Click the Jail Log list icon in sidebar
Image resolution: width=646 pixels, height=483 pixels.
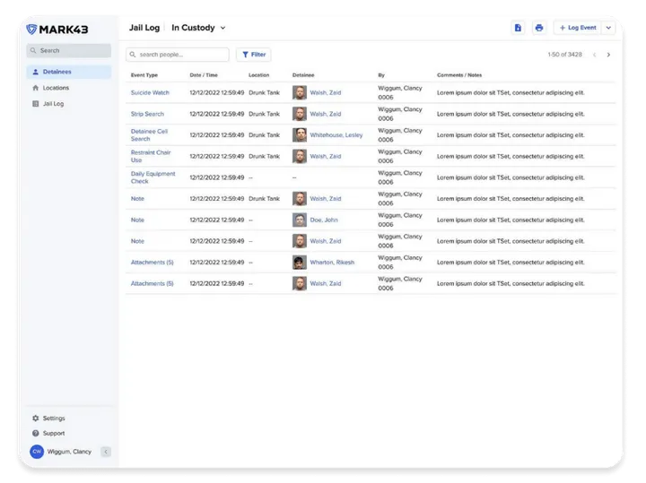coord(35,104)
